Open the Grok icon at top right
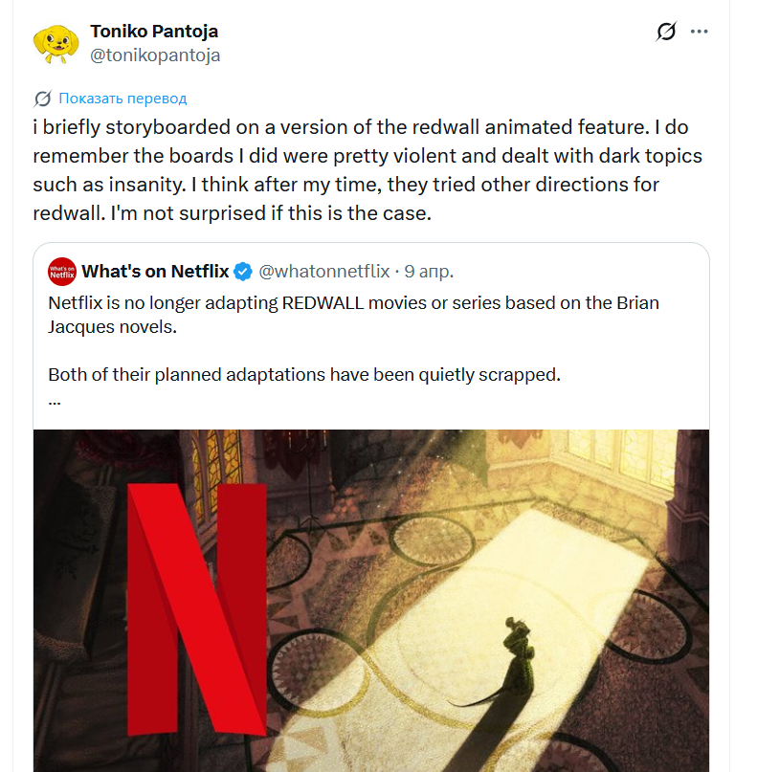Viewport: 757px width, 772px height. [x=666, y=32]
